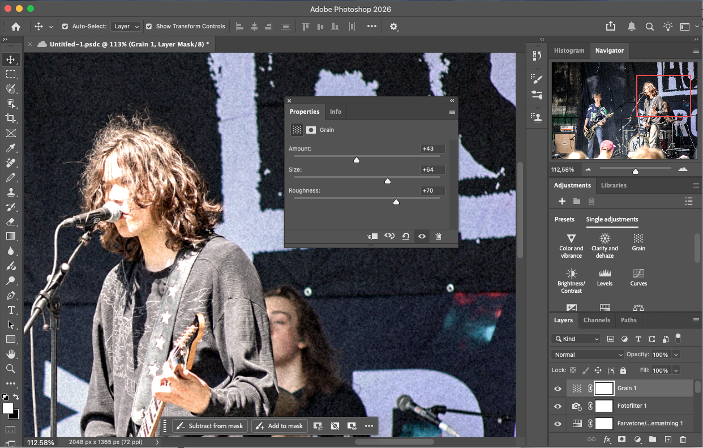Screen dimensions: 703x448
Task: Reset Grain adjustment to defaults
Action: coord(406,236)
